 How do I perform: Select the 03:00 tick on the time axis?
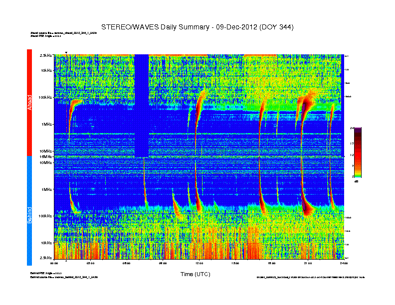91,263
